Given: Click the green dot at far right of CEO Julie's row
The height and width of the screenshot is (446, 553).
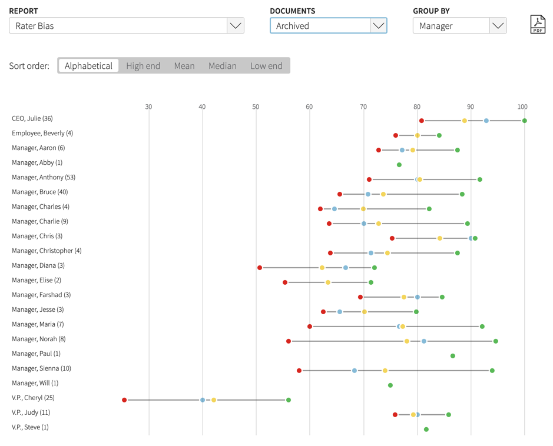Looking at the screenshot, I should 524,120.
